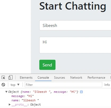Image resolution: width=111 pixels, height=108 pixels.
Task: Click the green Send button
Action: coord(47,65)
